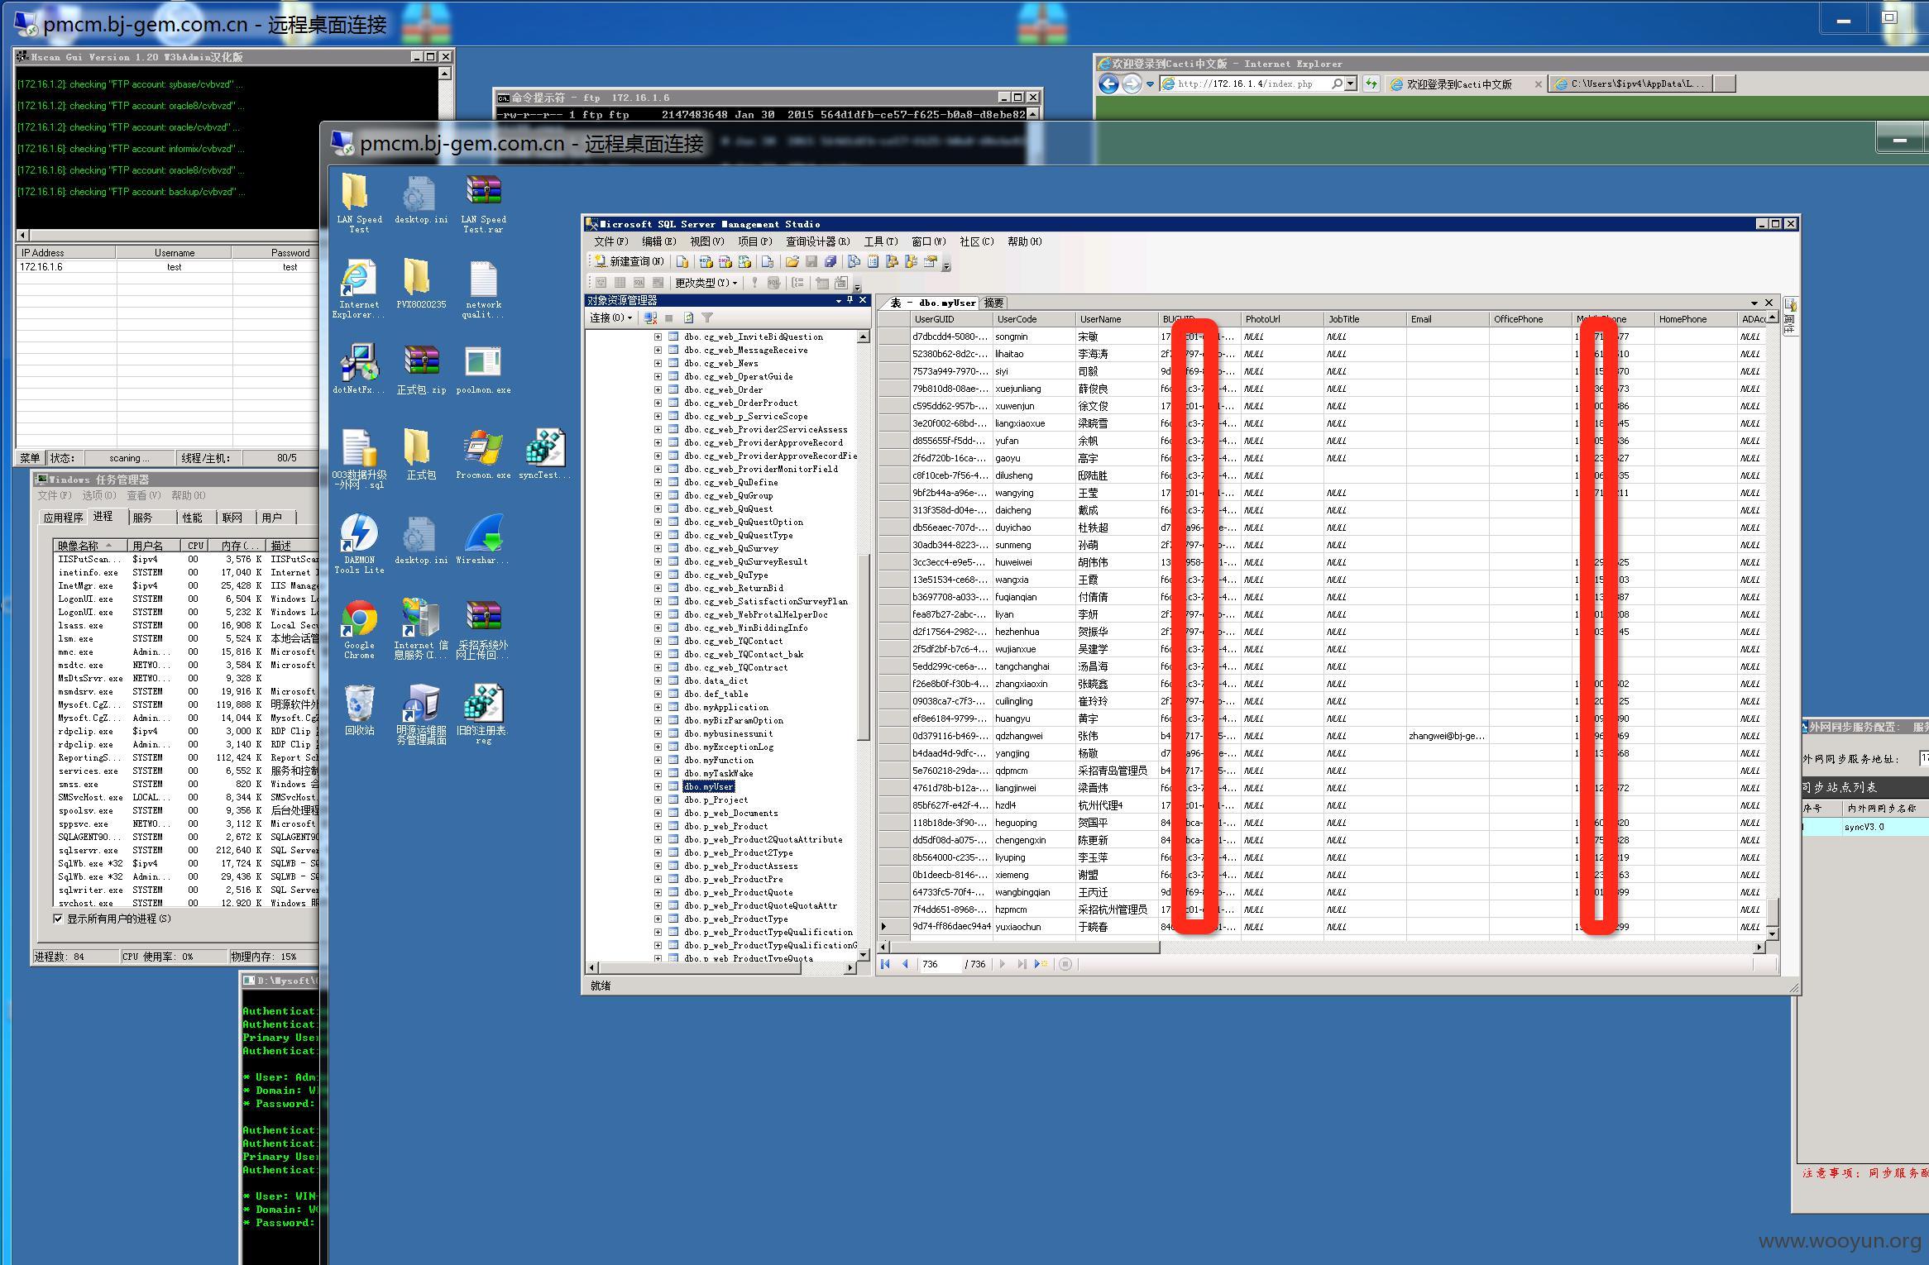Click the filter funnel icon in Object Explorer
Image resolution: width=1929 pixels, height=1265 pixels.
(707, 317)
